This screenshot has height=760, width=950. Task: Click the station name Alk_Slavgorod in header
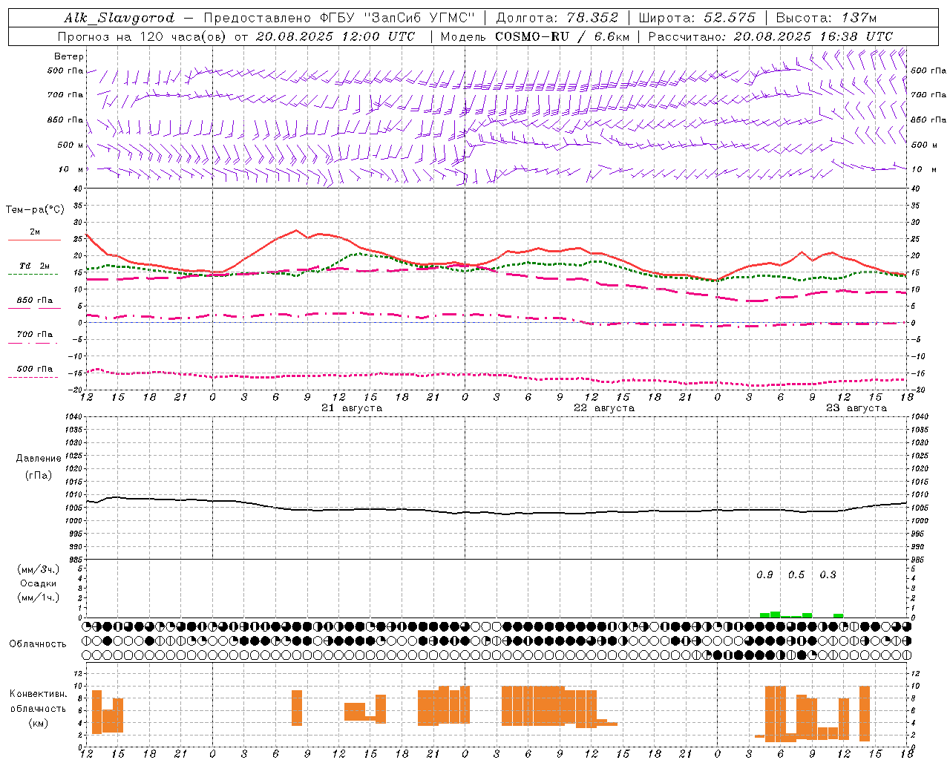119,18
